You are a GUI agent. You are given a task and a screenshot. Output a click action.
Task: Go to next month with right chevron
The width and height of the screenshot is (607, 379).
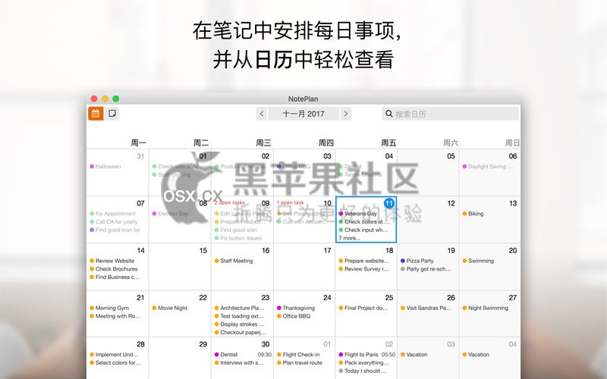(346, 114)
